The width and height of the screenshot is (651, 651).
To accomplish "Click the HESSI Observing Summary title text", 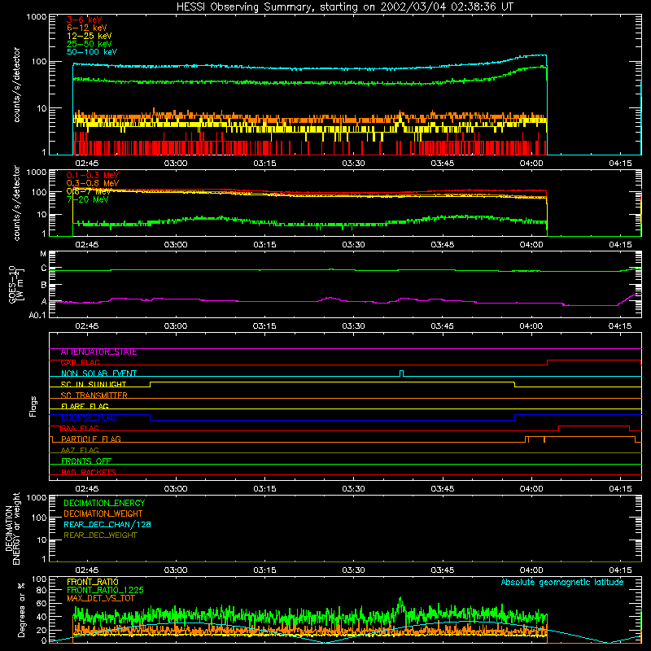I will click(344, 7).
